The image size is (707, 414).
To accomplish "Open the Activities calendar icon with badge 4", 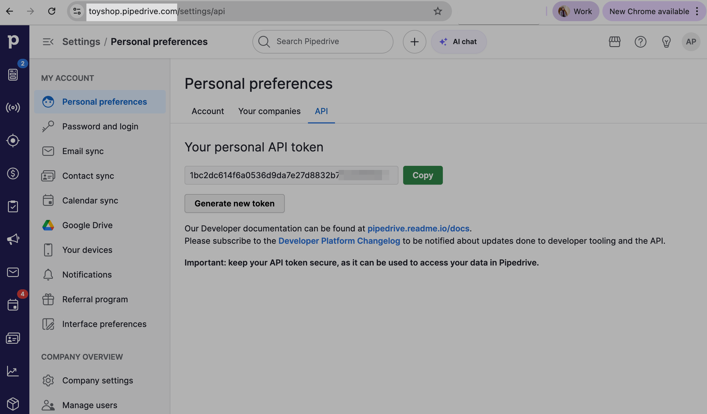I will tap(13, 305).
